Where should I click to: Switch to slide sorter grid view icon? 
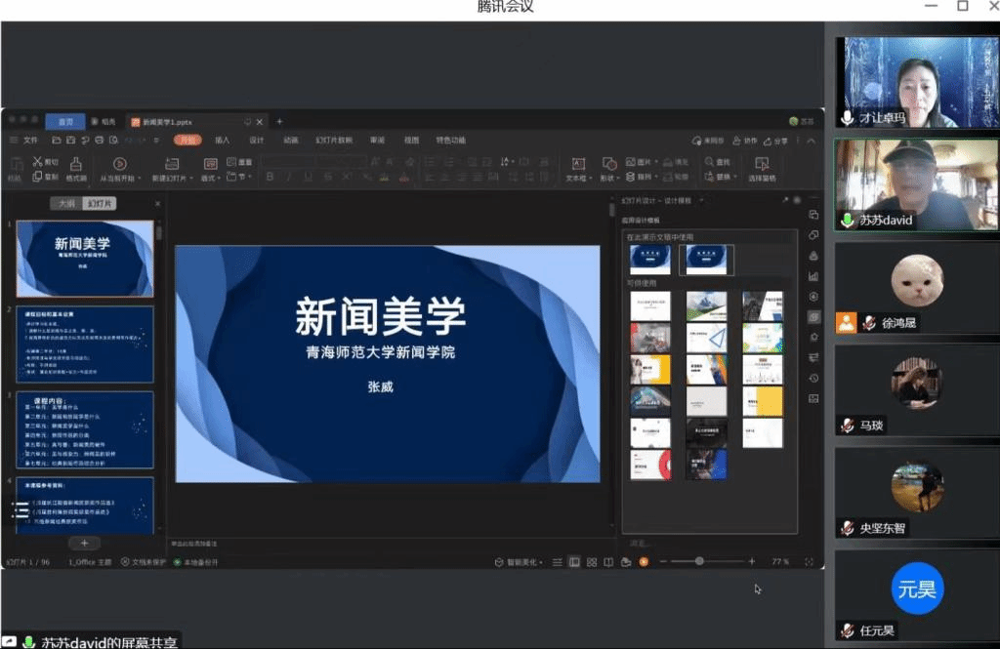pyautogui.click(x=591, y=562)
